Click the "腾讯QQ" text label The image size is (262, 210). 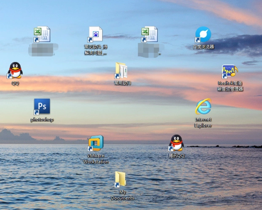tap(176, 155)
